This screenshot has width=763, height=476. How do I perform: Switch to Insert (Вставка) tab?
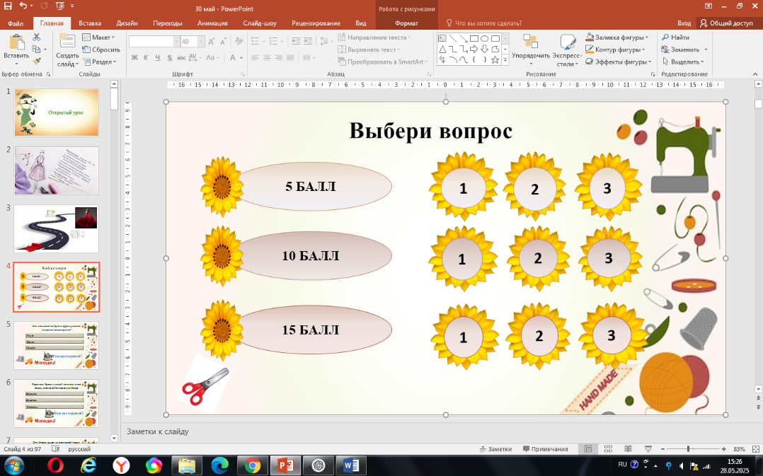pos(90,23)
